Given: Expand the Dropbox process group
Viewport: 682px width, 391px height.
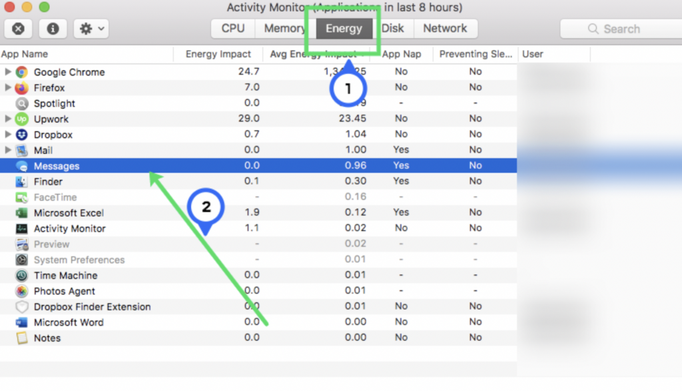Looking at the screenshot, I should point(7,135).
